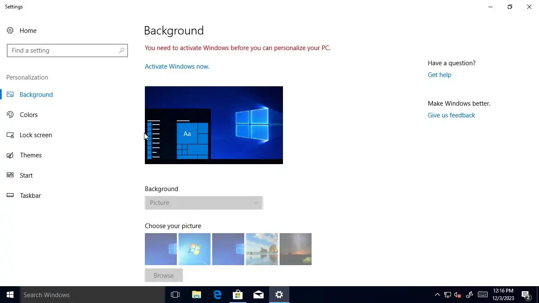The height and width of the screenshot is (303, 539).
Task: Launch Microsoft Edge from the taskbar
Action: click(x=217, y=295)
